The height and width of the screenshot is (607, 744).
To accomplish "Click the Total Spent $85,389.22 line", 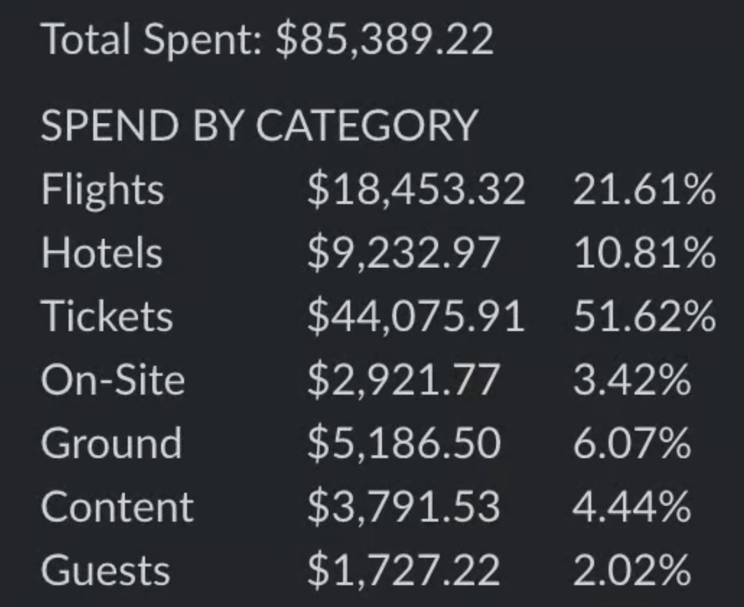I will tap(267, 40).
